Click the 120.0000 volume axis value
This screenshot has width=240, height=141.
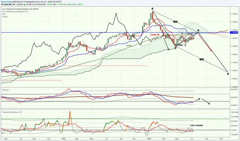pyautogui.click(x=235, y=117)
